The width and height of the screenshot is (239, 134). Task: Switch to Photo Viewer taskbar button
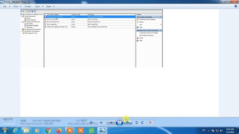[x=102, y=131]
